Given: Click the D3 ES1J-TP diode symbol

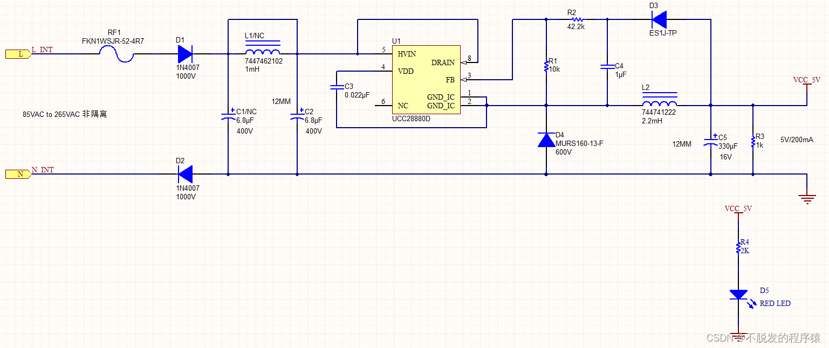Looking at the screenshot, I should click(659, 19).
